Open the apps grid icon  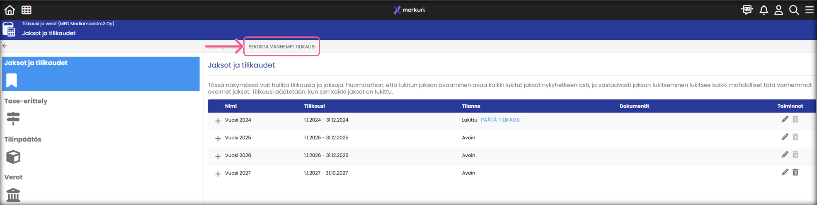click(27, 10)
